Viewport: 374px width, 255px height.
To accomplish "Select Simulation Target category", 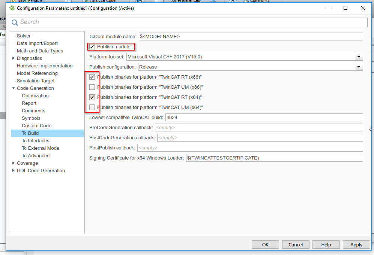I will point(36,81).
